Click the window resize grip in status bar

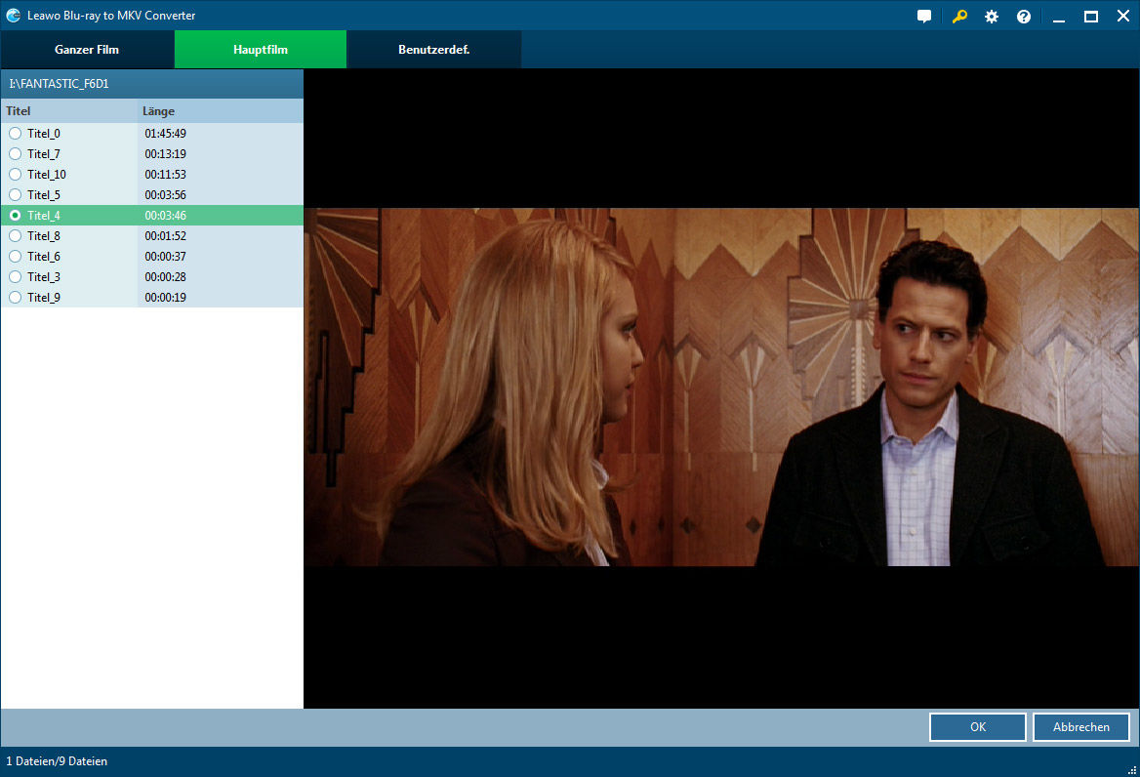click(1132, 770)
